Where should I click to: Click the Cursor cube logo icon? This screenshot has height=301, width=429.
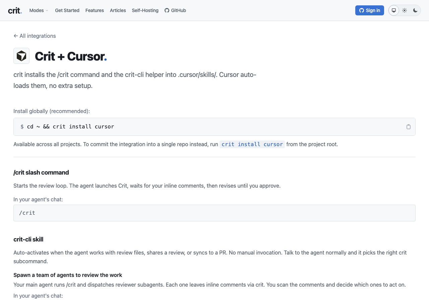coord(21,56)
